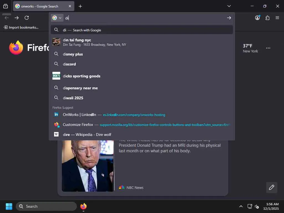Image resolution: width=284 pixels, height=213 pixels.
Task: Go back with the back arrow
Action: 7,18
